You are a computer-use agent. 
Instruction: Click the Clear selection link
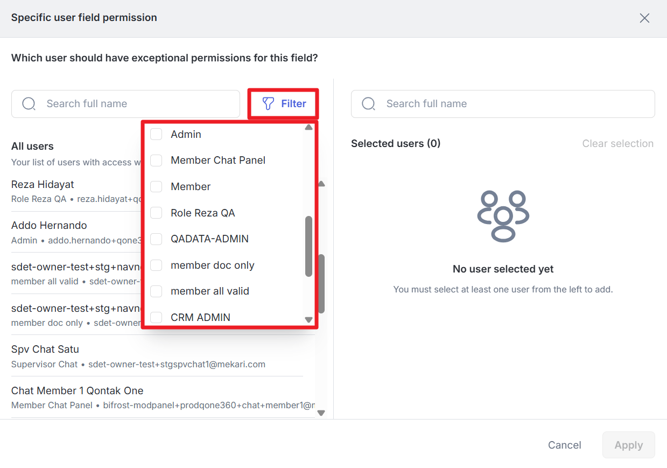tap(617, 144)
